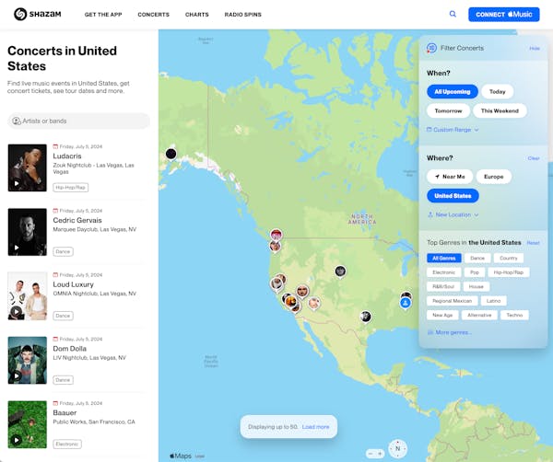Click Dance tag under Cedric Gervais

(63, 252)
